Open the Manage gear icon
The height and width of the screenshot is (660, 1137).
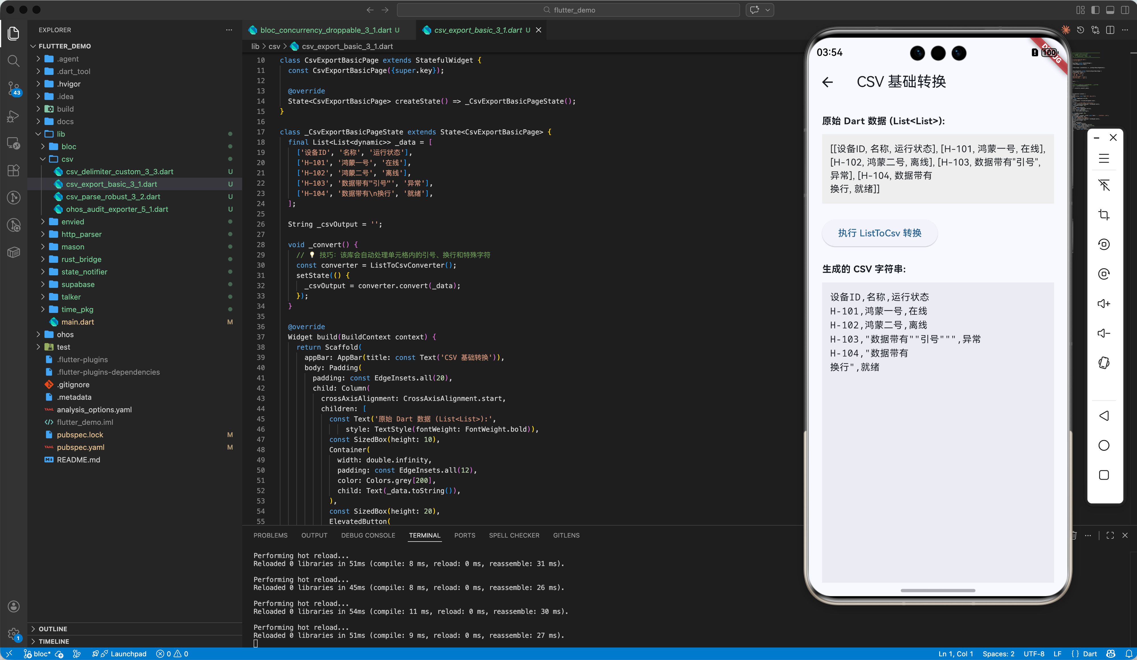pyautogui.click(x=14, y=634)
